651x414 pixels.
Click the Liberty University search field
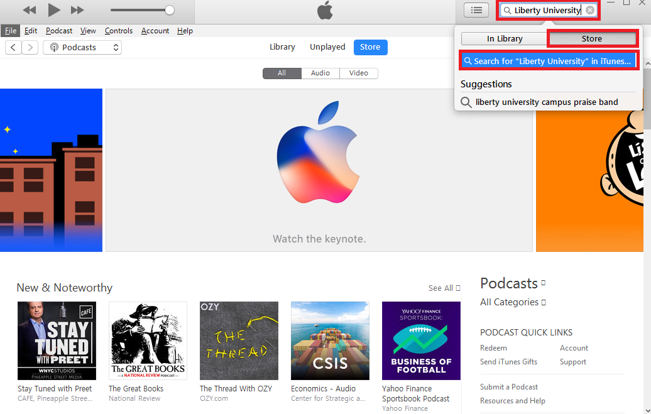point(547,10)
